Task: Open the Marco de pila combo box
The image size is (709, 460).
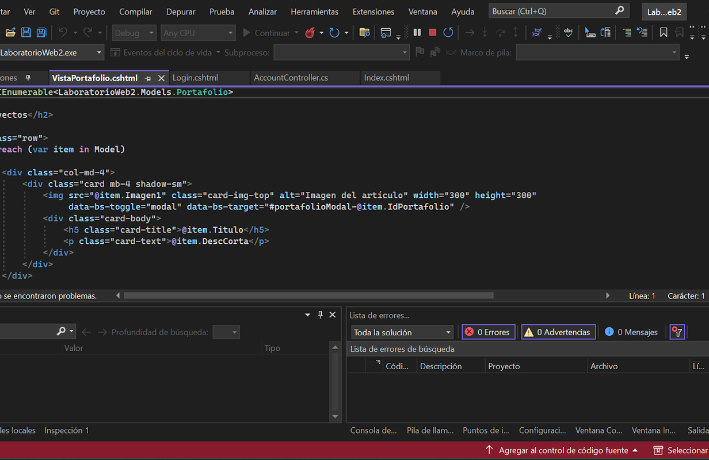Action: pos(598,52)
